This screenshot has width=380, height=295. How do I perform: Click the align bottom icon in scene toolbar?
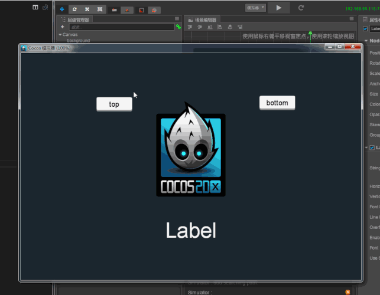click(210, 27)
